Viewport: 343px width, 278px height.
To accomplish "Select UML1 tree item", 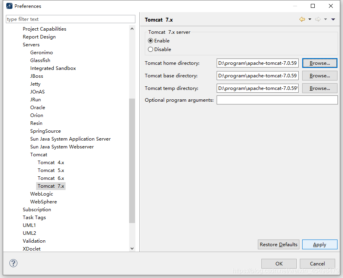I will click(x=29, y=225).
